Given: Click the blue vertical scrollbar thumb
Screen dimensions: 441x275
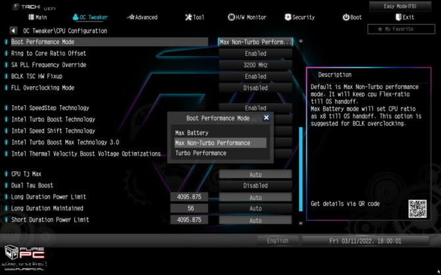Looking at the screenshot, I should pos(301,168).
